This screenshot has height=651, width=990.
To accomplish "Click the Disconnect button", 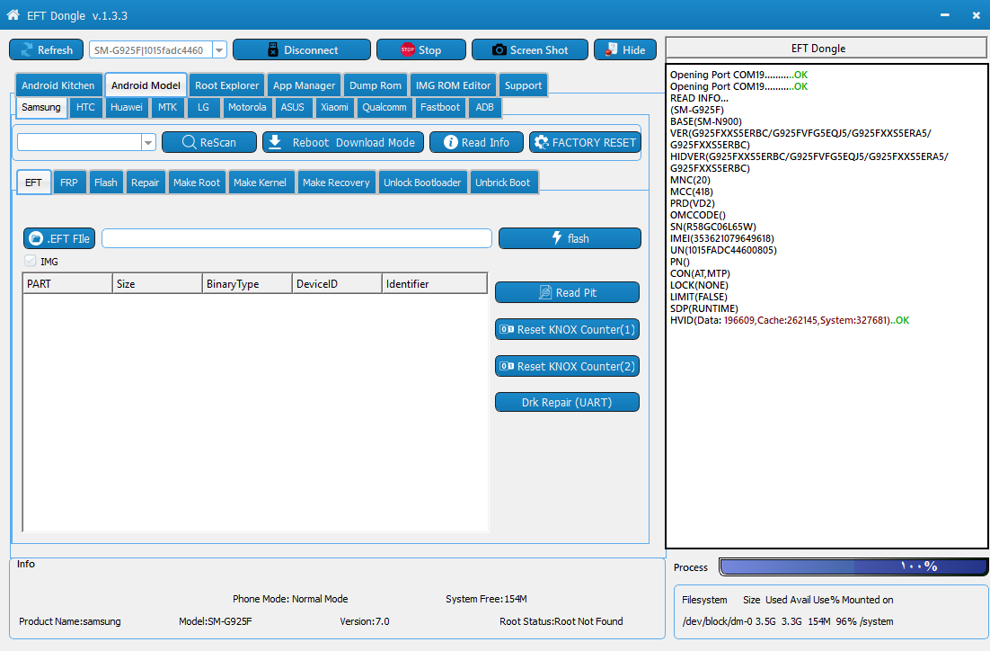I will pos(302,50).
